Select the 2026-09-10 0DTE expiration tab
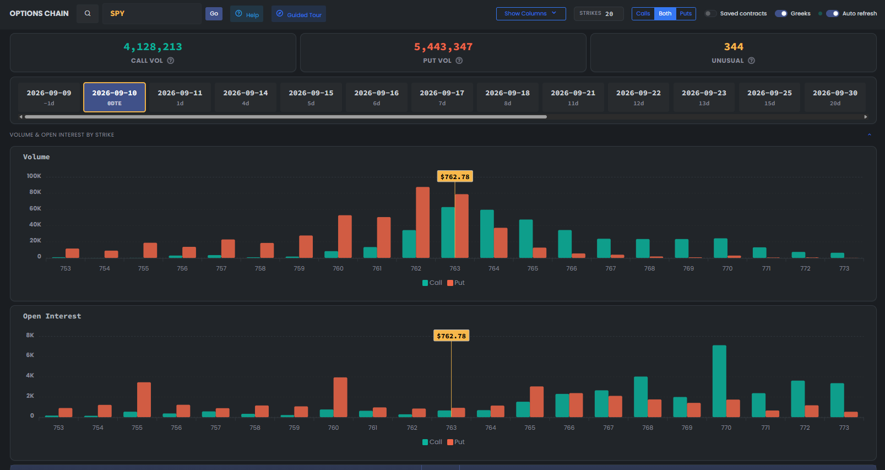This screenshot has width=885, height=470. pos(115,98)
